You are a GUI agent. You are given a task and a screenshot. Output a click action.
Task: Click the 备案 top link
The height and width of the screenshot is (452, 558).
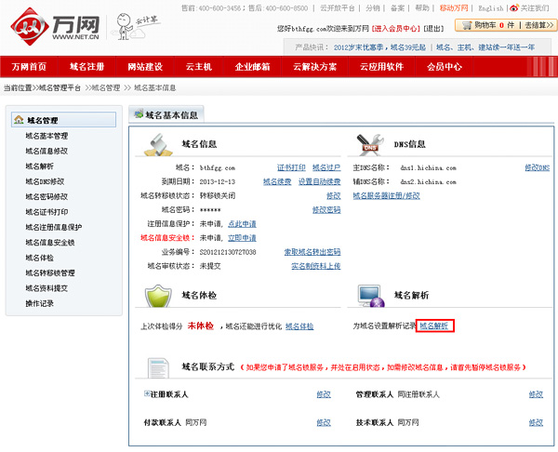pos(397,7)
